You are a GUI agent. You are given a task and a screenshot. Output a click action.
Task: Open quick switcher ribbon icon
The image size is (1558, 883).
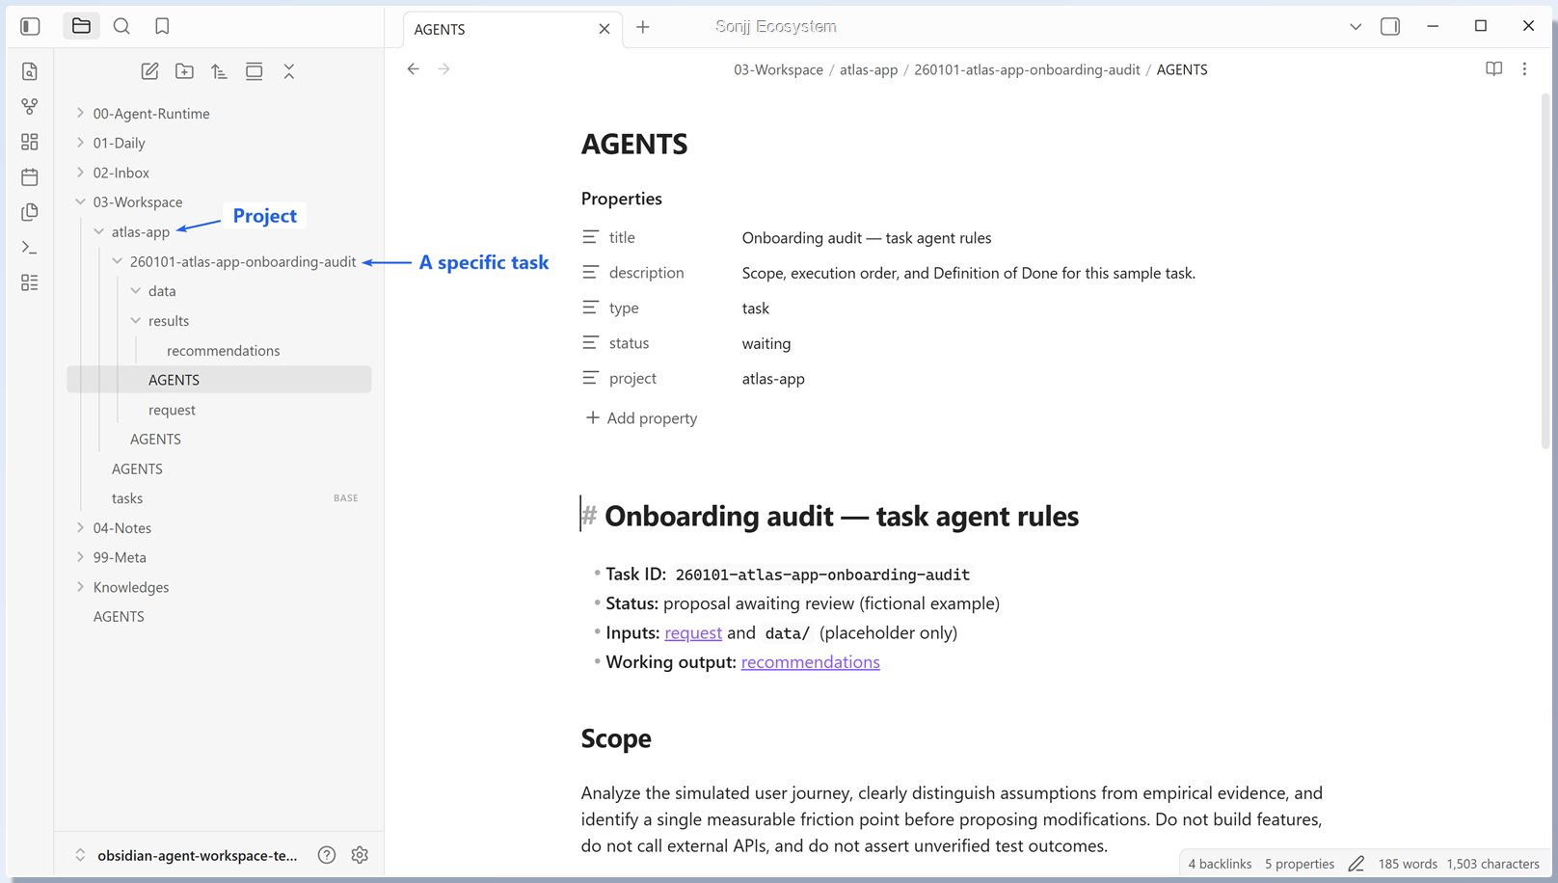(x=30, y=71)
